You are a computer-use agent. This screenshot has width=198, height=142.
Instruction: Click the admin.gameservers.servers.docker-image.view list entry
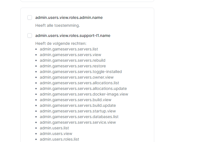coord(84,94)
